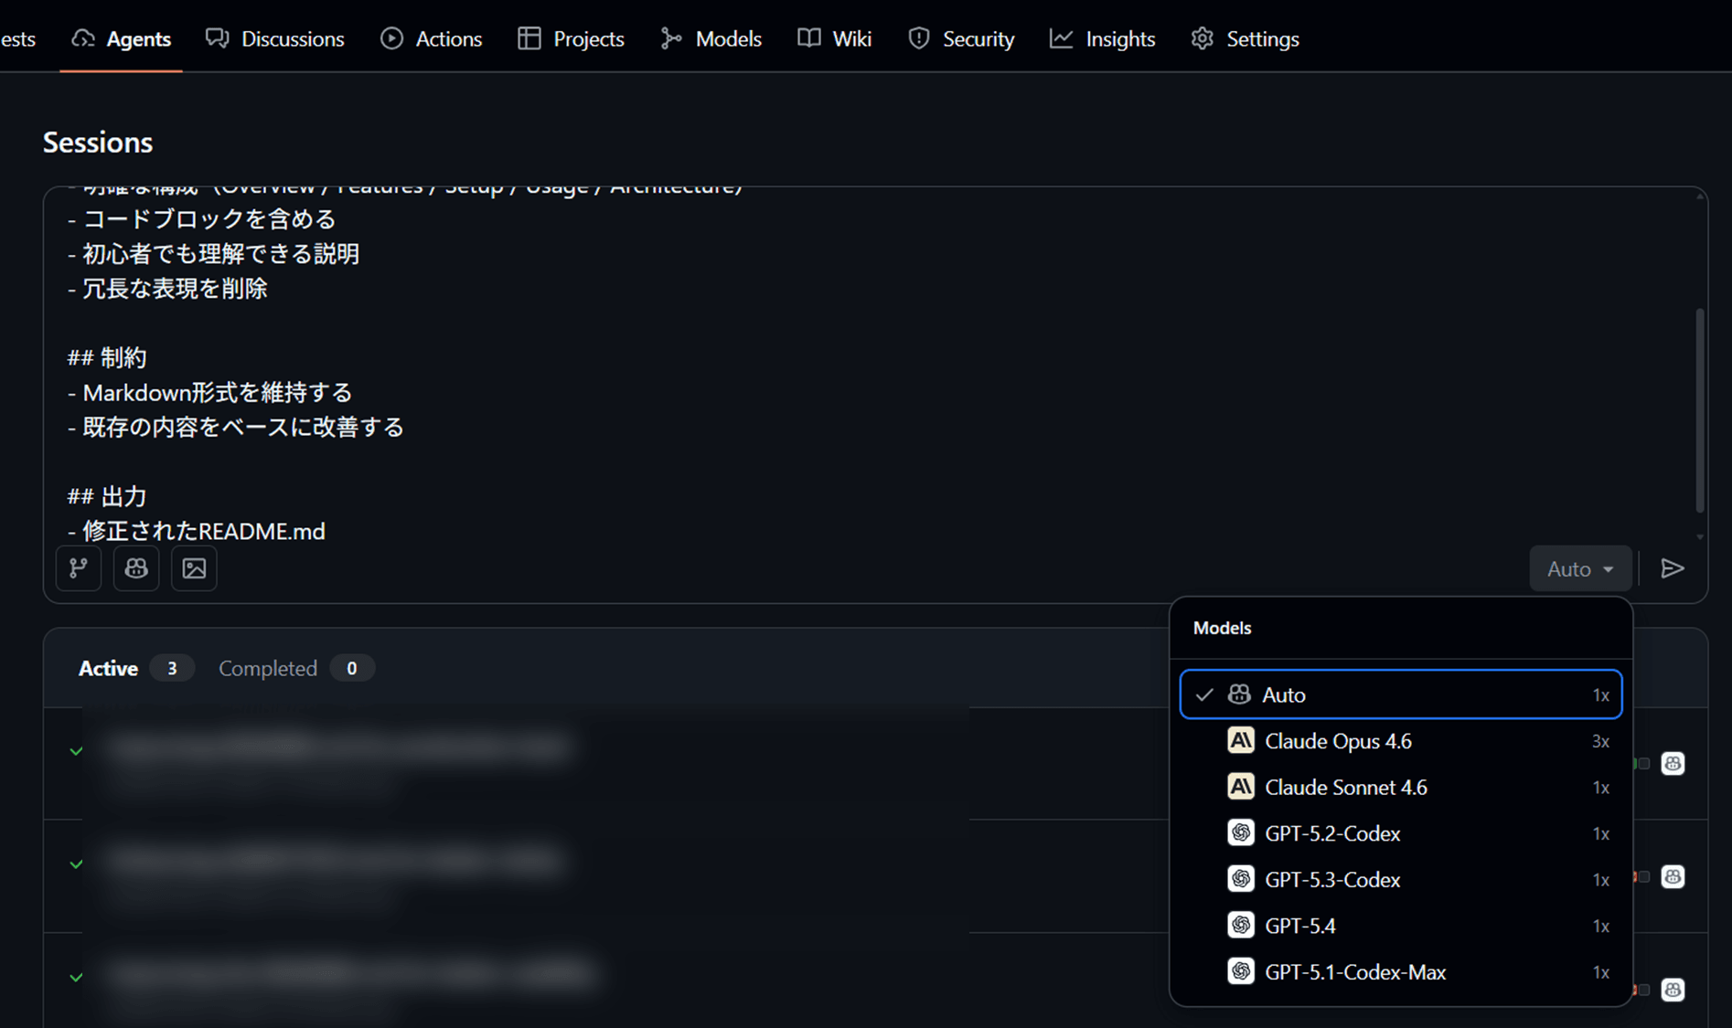This screenshot has height=1028, width=1732.
Task: Go to the Security tab
Action: [961, 38]
